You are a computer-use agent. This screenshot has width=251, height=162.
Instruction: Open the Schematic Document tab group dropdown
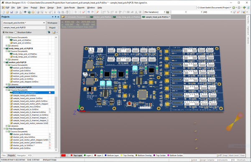[x=88, y=17]
